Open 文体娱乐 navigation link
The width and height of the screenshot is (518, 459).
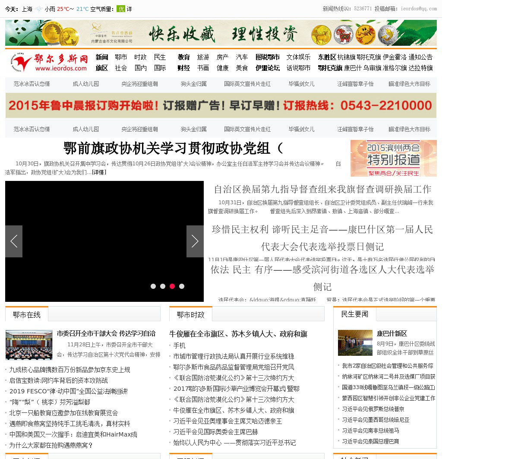[x=299, y=57]
